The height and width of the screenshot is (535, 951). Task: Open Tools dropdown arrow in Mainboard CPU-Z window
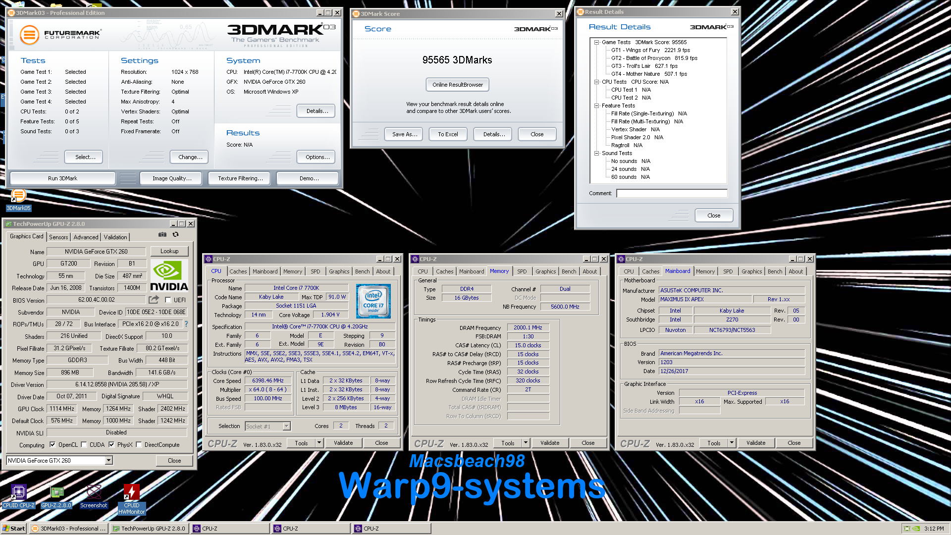point(732,443)
